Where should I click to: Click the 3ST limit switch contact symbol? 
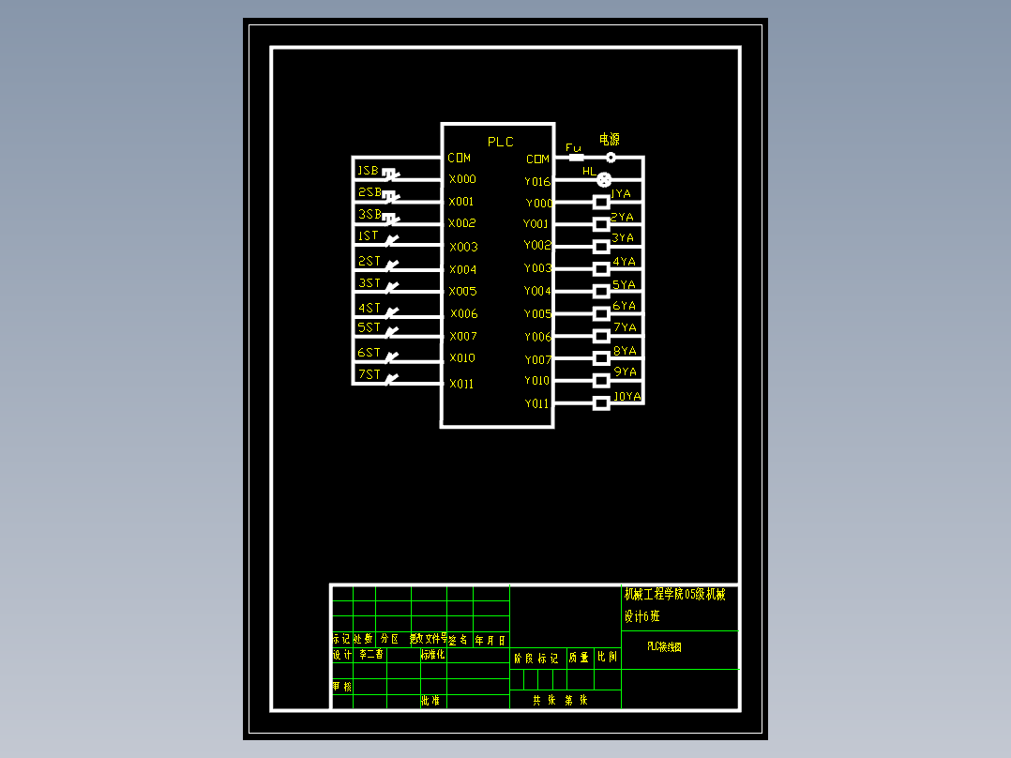click(392, 287)
